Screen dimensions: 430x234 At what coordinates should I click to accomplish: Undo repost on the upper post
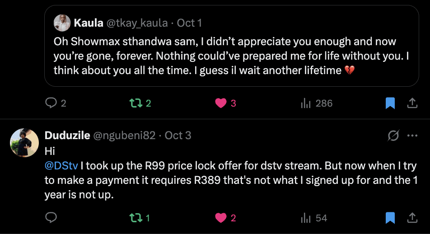[x=140, y=103]
